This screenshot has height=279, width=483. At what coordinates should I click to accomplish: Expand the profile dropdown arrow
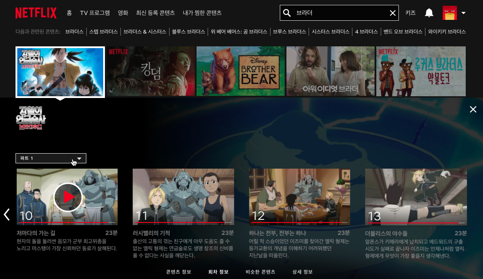coord(464,13)
